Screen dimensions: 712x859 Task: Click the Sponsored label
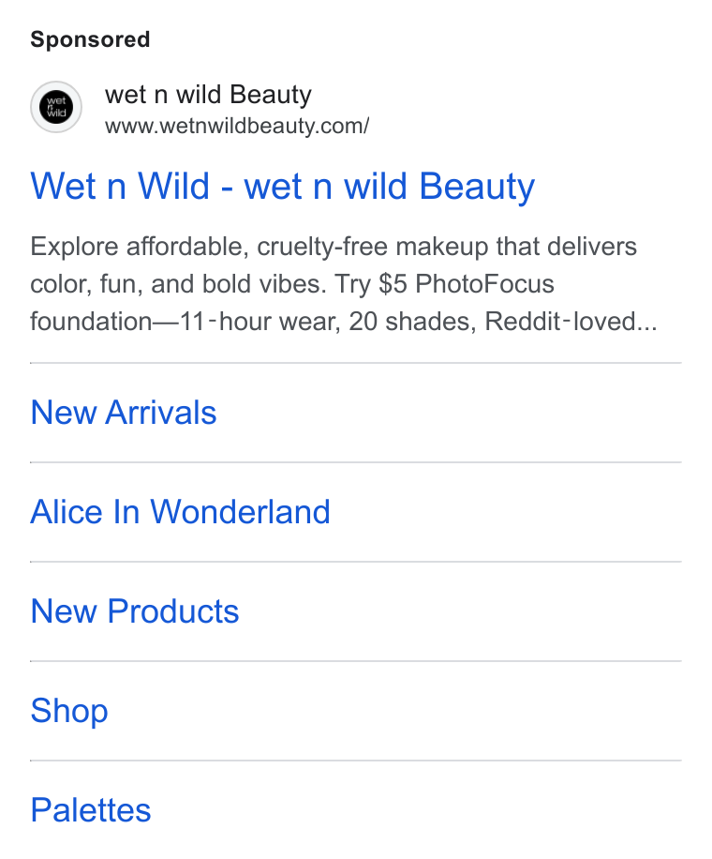(90, 39)
